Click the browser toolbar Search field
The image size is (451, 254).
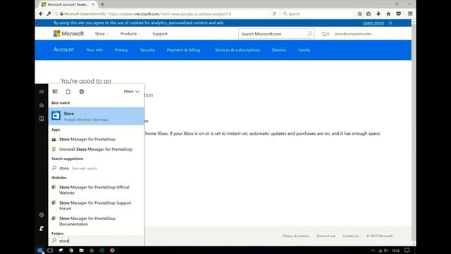pos(317,14)
